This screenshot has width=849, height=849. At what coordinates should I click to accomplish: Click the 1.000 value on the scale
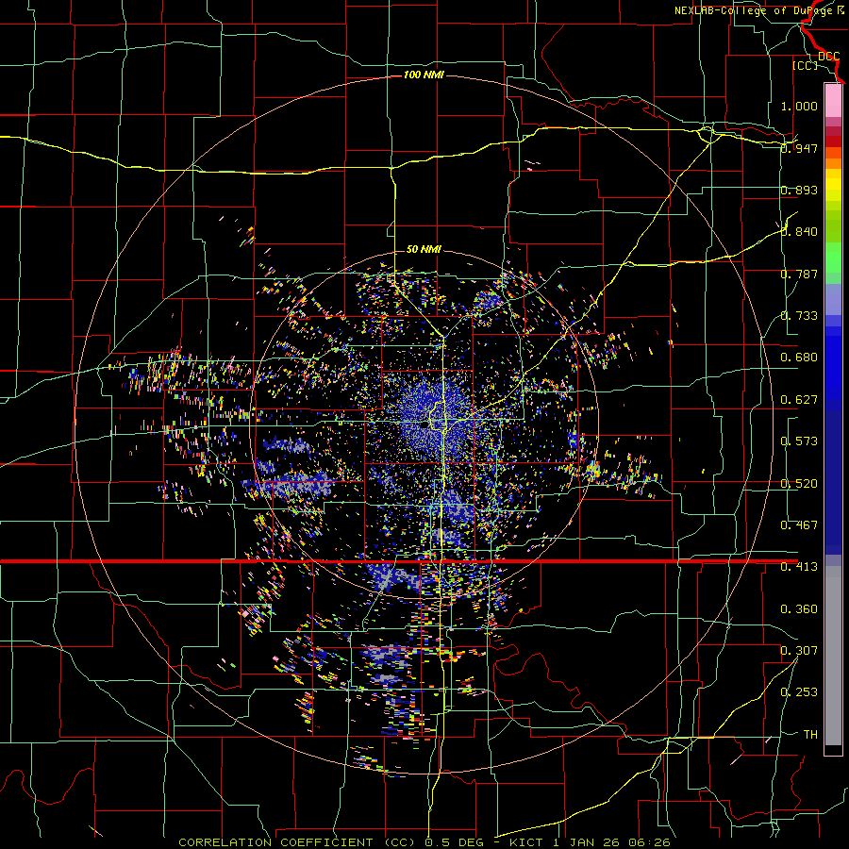799,106
